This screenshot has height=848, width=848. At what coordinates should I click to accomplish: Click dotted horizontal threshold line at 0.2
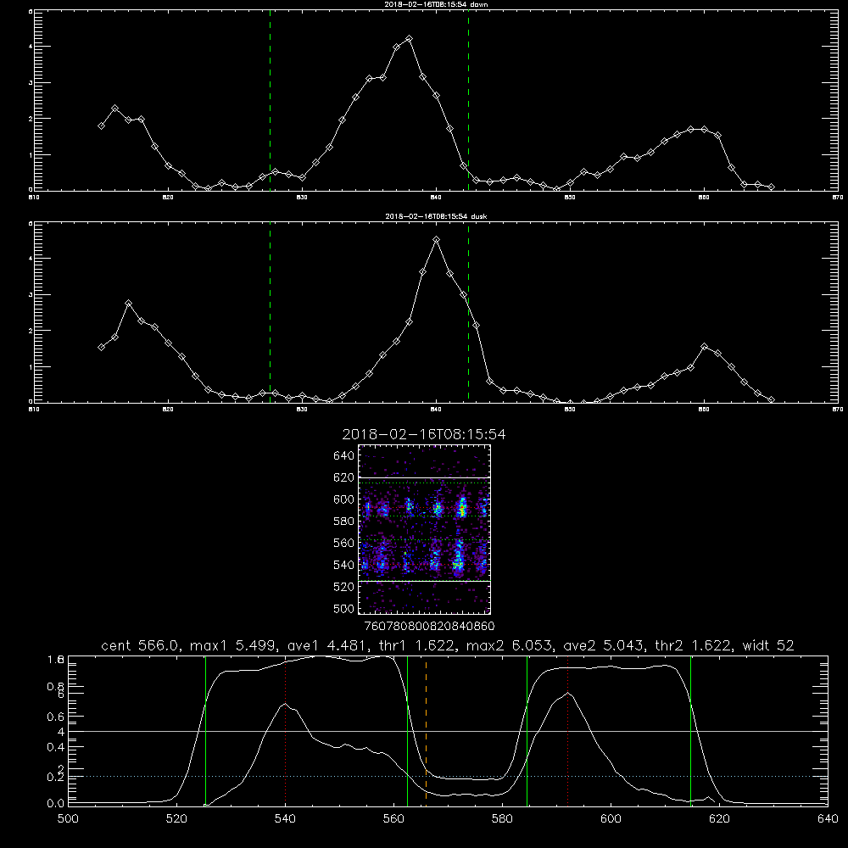(448, 777)
